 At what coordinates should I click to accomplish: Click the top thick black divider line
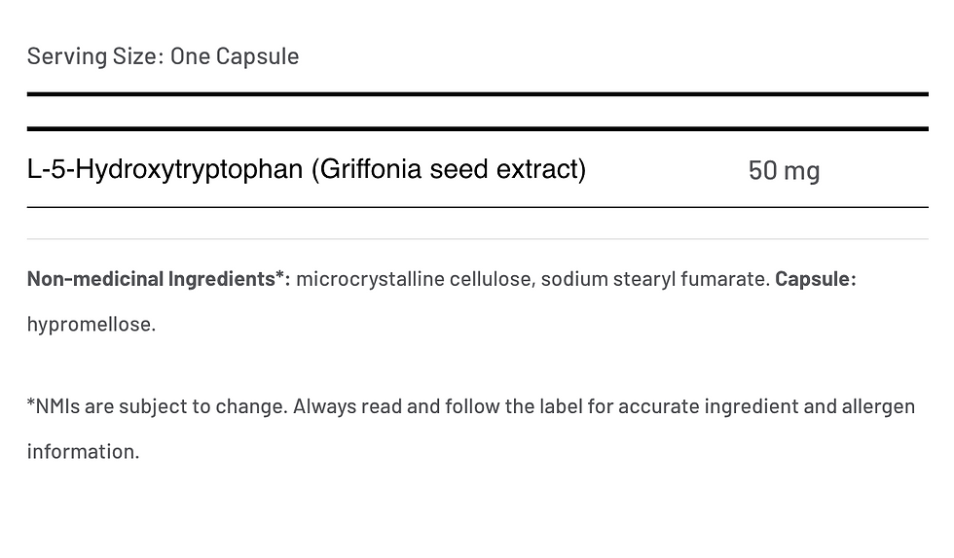click(x=477, y=94)
